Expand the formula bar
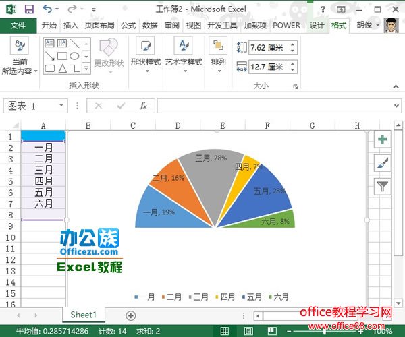 [x=396, y=105]
